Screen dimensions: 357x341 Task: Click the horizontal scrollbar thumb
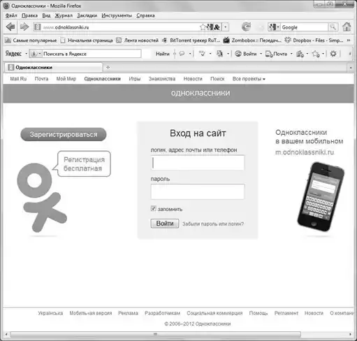[x=155, y=334]
